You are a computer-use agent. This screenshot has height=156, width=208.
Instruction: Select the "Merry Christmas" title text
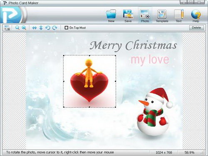click(133, 45)
